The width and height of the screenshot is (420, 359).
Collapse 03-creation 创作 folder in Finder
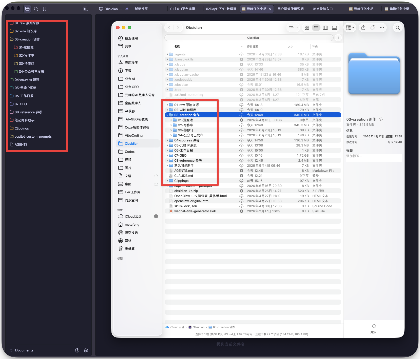[167, 115]
